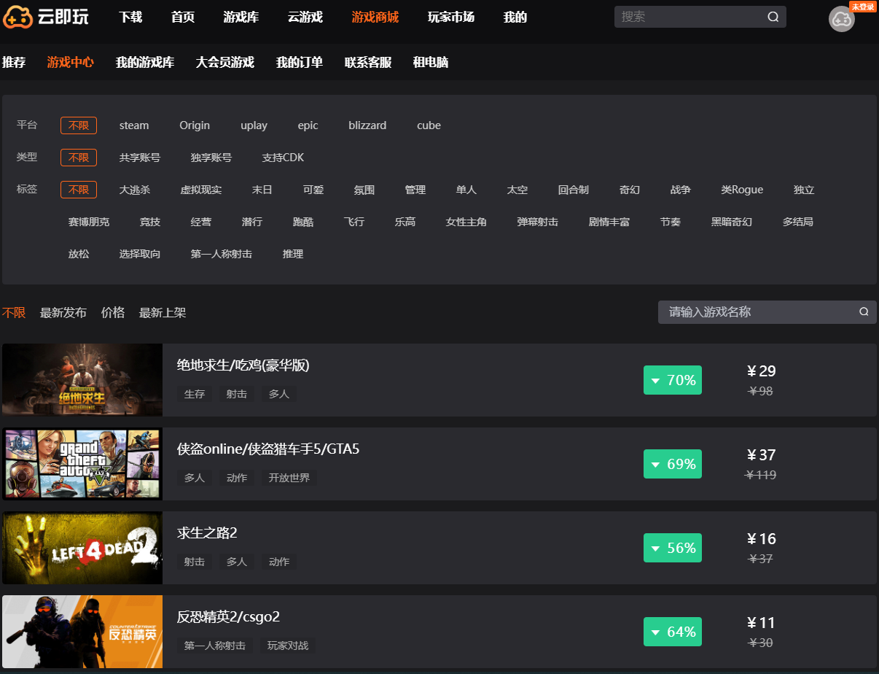
Task: Filter platform by Origin
Action: pyautogui.click(x=195, y=125)
